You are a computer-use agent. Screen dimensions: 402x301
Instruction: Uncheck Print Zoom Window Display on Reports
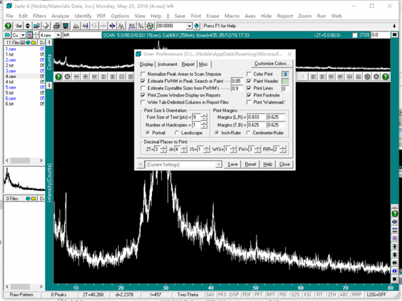(x=143, y=95)
